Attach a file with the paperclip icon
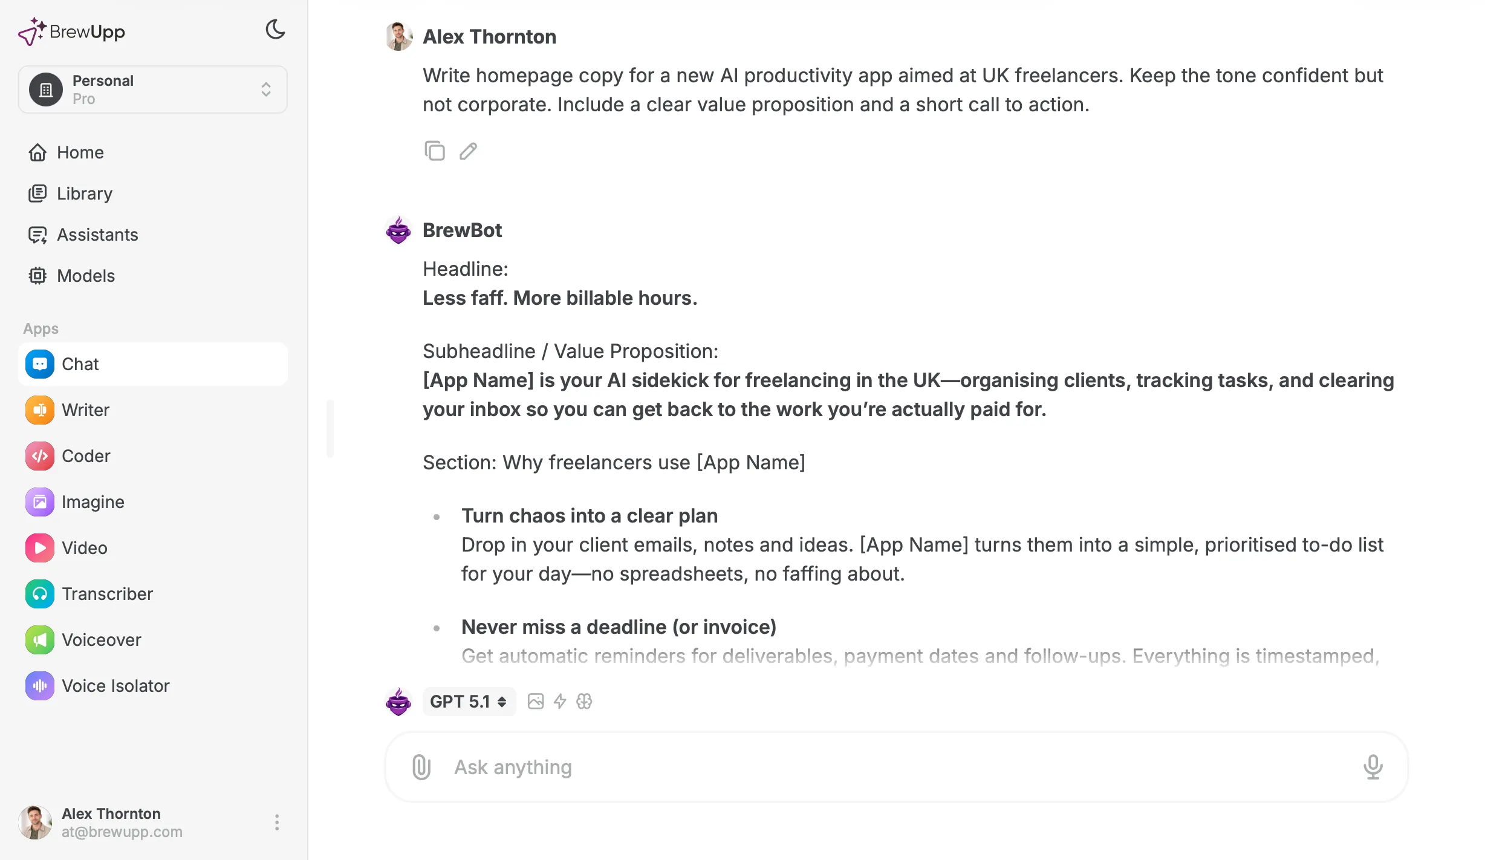Screen dimensions: 1485x860 tap(421, 766)
